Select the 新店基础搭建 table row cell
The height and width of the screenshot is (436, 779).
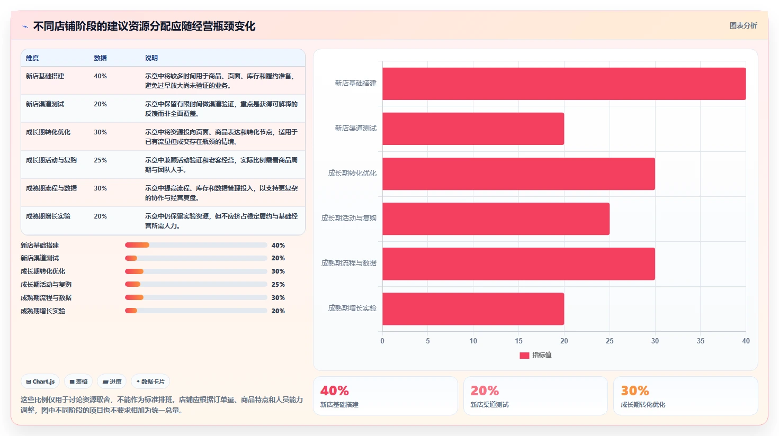pos(45,76)
